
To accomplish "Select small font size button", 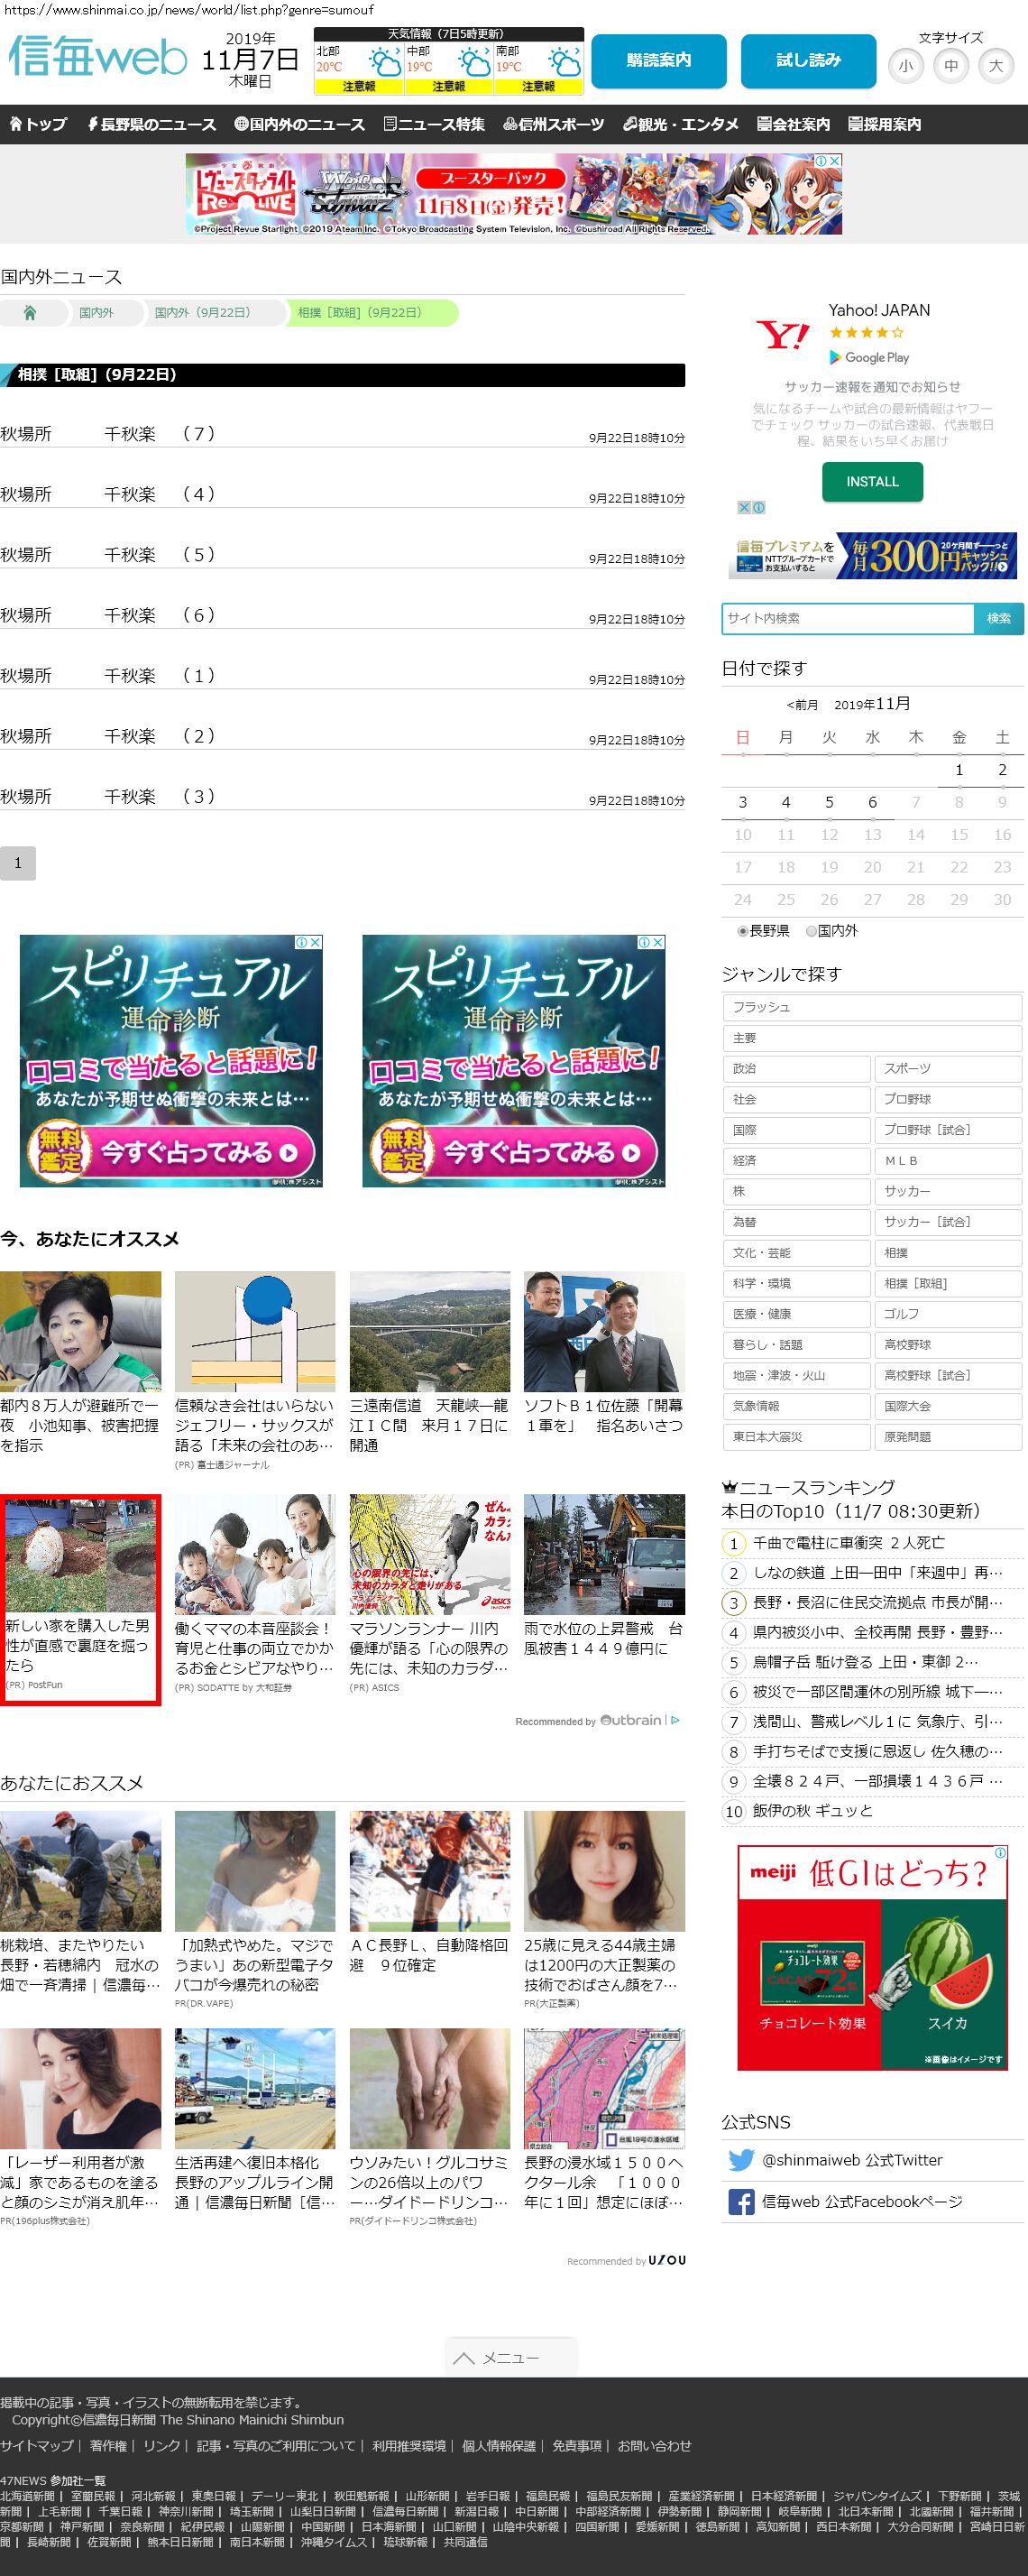I will coord(905,66).
